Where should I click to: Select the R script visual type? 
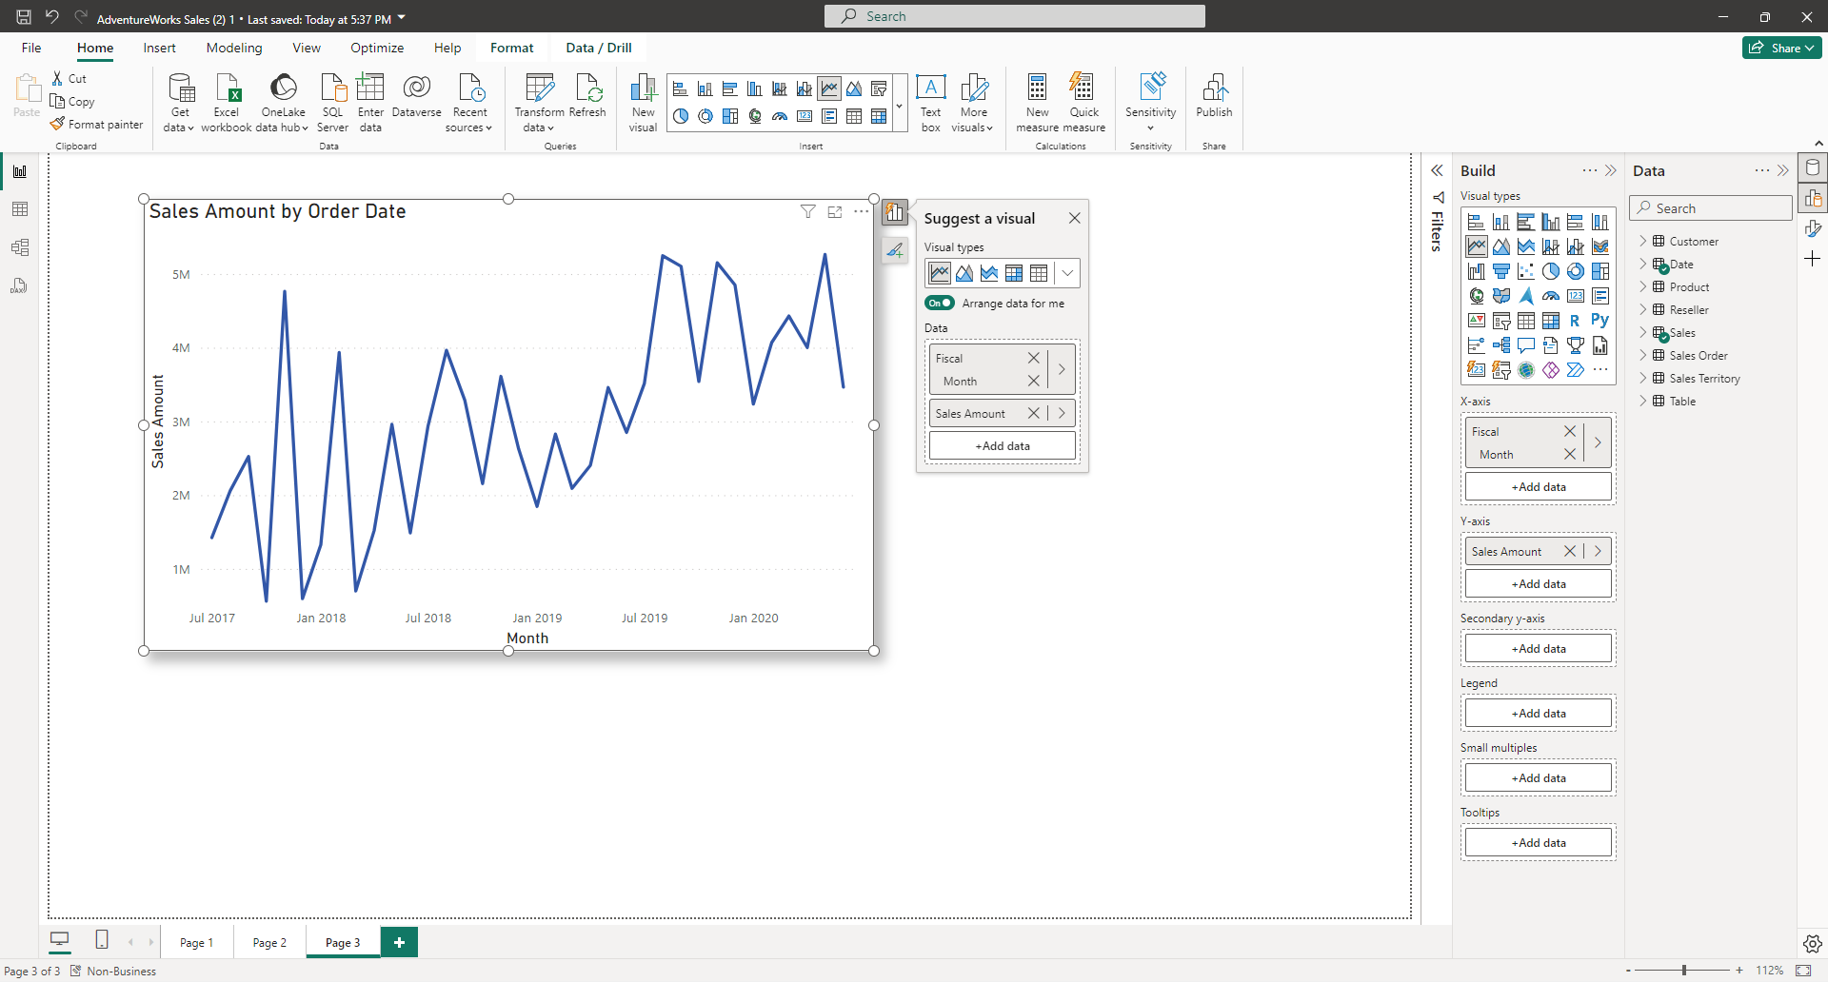1575,321
